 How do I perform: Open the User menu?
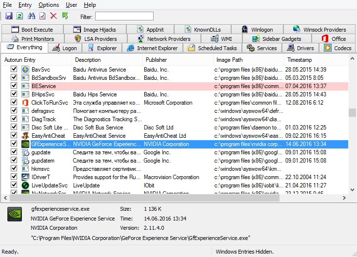point(71,5)
